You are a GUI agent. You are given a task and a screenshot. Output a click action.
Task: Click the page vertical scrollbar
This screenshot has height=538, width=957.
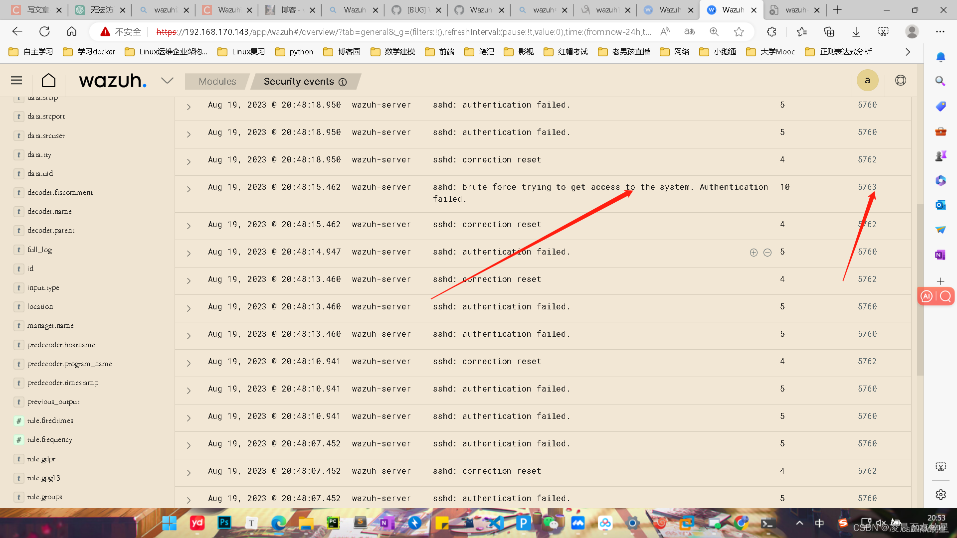[920, 289]
